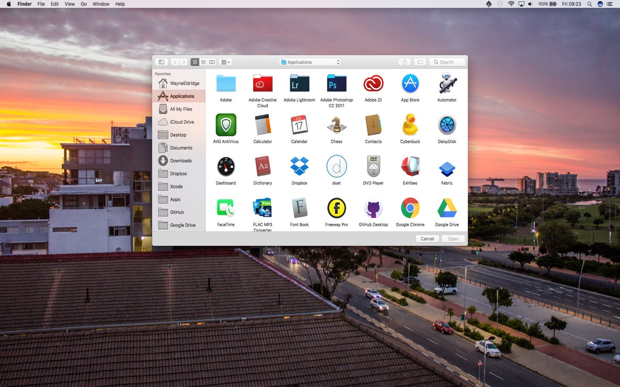The image size is (620, 387).
Task: Select the Dashboard app icon
Action: (x=226, y=167)
